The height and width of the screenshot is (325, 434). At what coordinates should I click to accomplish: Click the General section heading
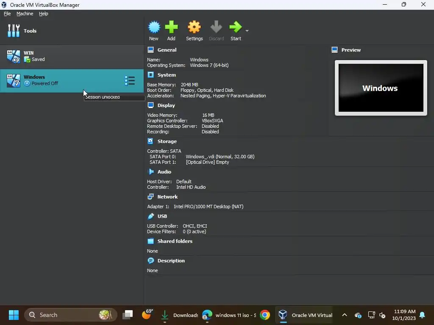[x=167, y=50]
